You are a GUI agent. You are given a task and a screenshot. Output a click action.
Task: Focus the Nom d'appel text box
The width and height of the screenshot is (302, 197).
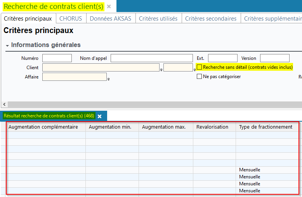pos(151,58)
